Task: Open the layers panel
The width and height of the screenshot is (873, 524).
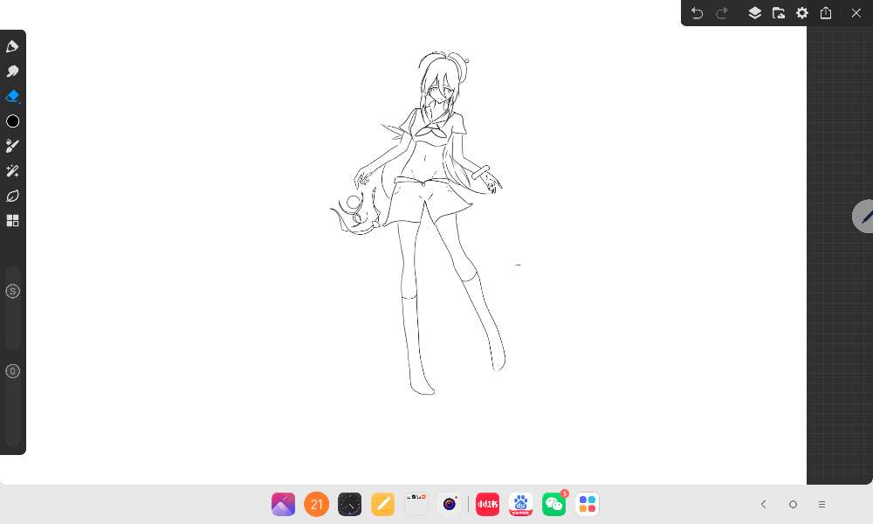Action: [x=755, y=13]
